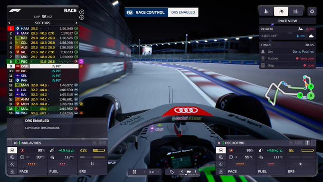The height and width of the screenshot is (182, 323).
Task: Show previous timing column before SECTORS
Action: (x=9, y=23)
